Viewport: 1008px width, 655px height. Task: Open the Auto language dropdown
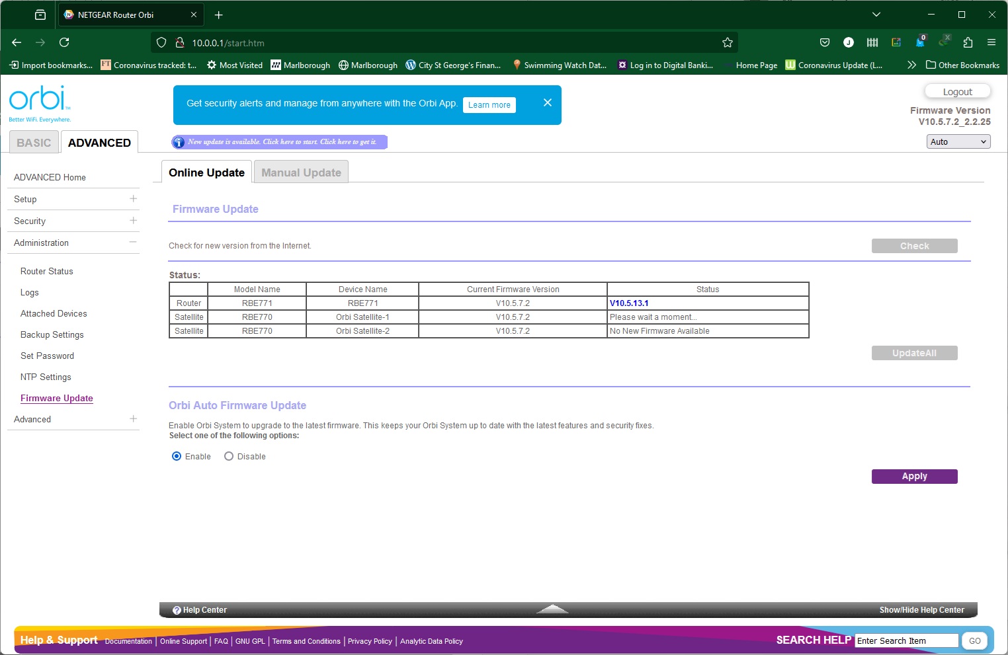958,142
